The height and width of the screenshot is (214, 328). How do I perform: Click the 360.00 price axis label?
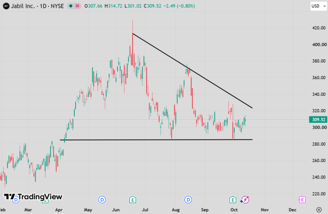319,78
